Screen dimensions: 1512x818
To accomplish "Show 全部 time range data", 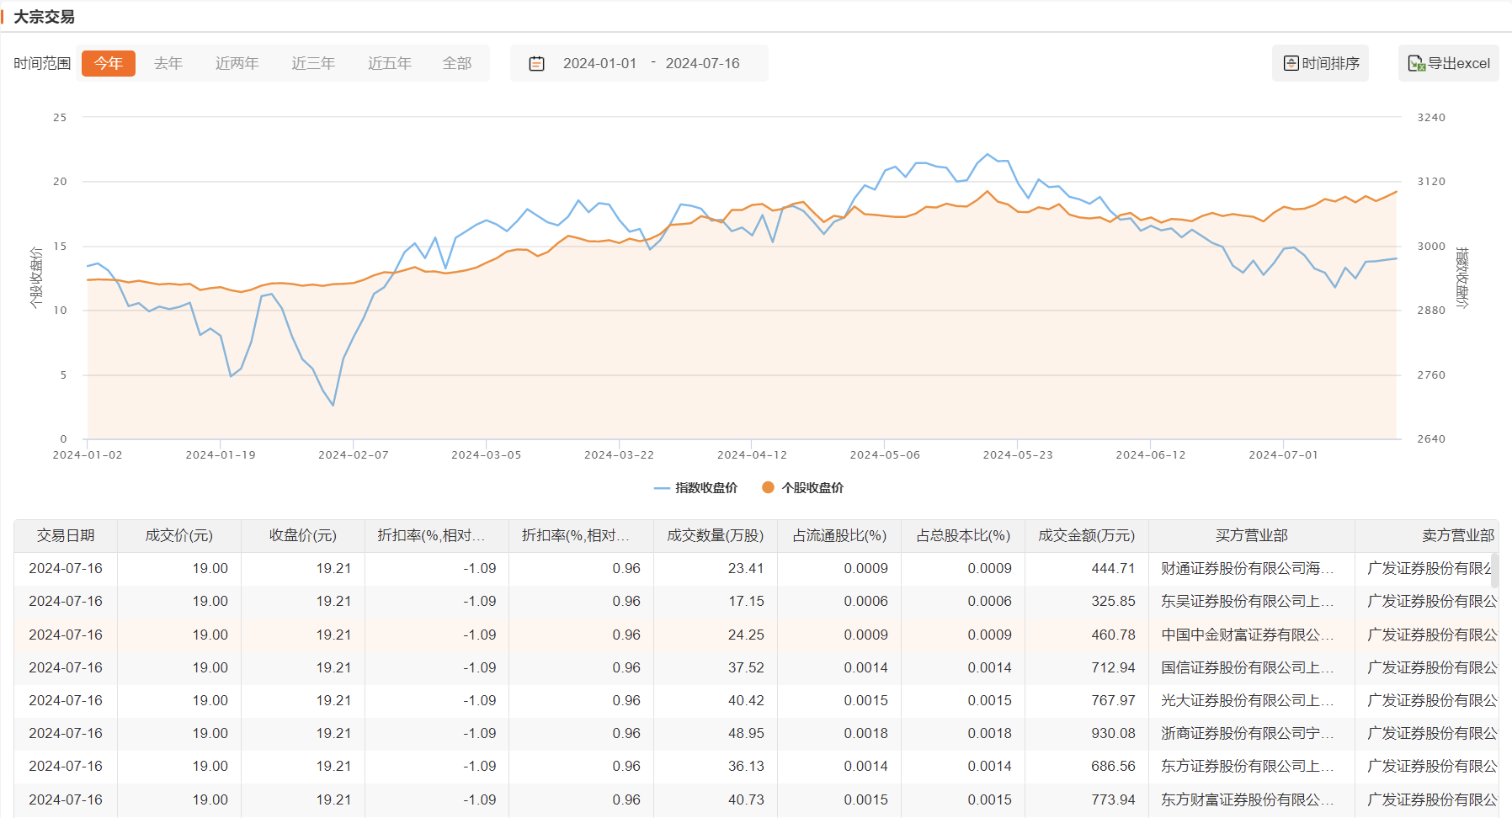I will click(x=457, y=63).
